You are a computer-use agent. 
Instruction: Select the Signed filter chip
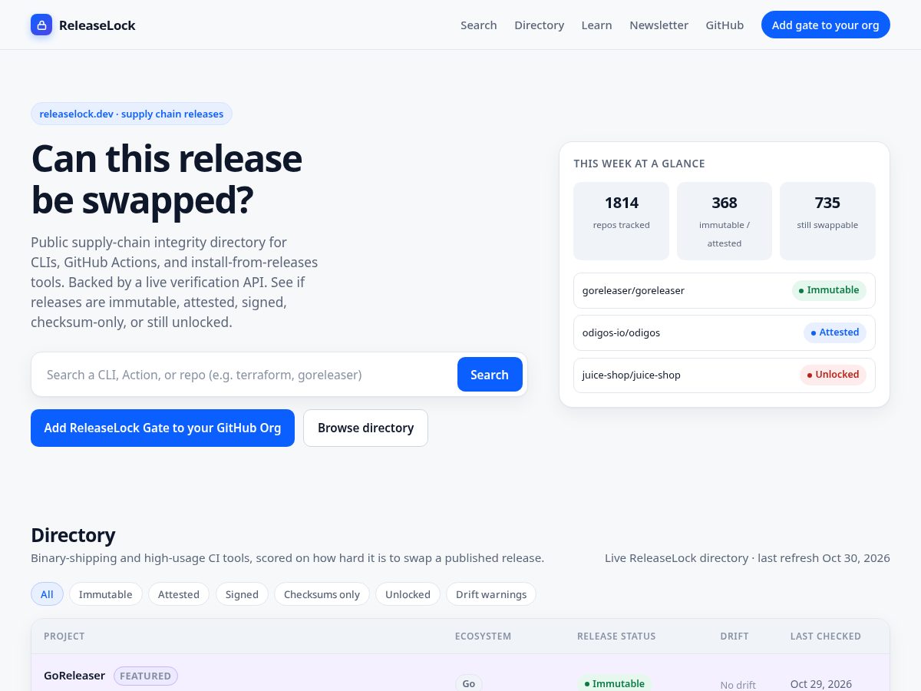click(x=242, y=594)
